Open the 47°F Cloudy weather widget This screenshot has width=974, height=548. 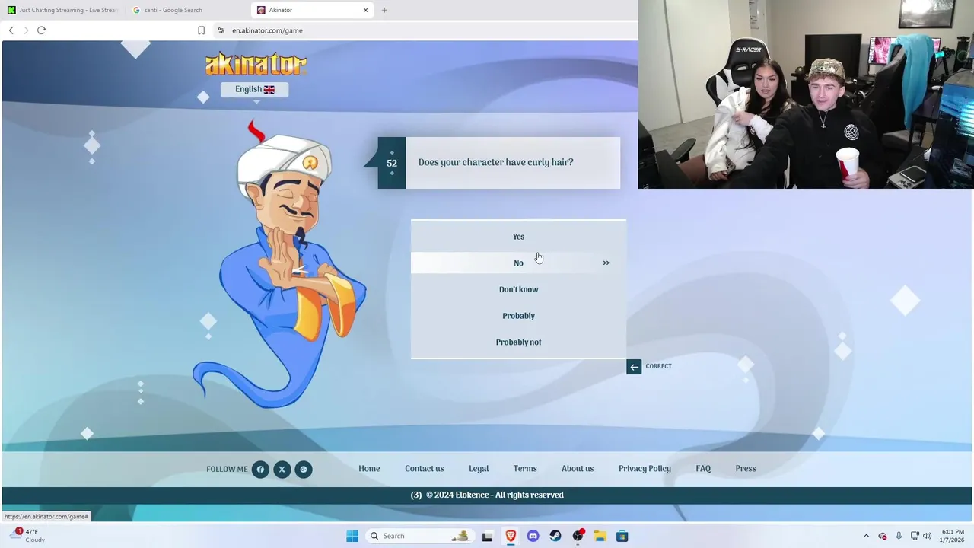(27, 536)
